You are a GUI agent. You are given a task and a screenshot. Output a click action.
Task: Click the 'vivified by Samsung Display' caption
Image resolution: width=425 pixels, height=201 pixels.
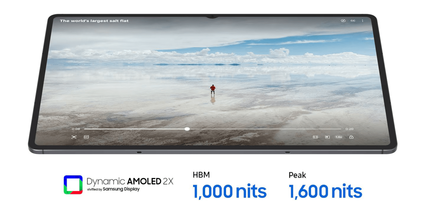pos(113,189)
